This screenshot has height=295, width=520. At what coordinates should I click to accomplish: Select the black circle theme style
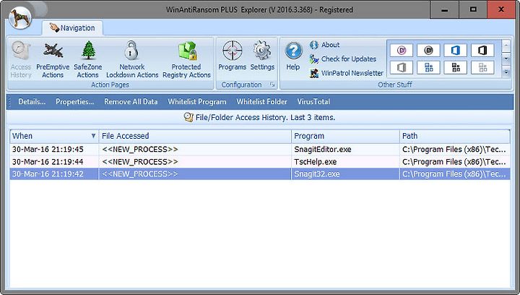point(428,51)
